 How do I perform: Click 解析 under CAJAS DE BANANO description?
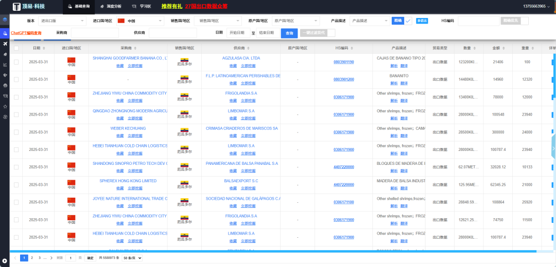coord(394,66)
